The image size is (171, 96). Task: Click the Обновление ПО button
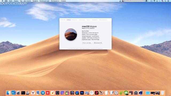98,43
